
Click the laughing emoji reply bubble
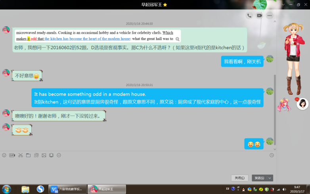[x=254, y=144]
